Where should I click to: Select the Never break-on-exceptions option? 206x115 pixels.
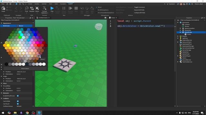(99, 7)
